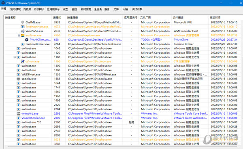Viewport: 243px width, 149px height.
Task: Click the ctfmon.exe pen icon
Action: pos(23,61)
